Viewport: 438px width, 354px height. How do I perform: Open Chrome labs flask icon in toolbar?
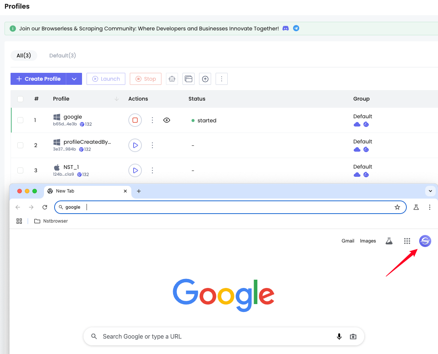(x=416, y=207)
